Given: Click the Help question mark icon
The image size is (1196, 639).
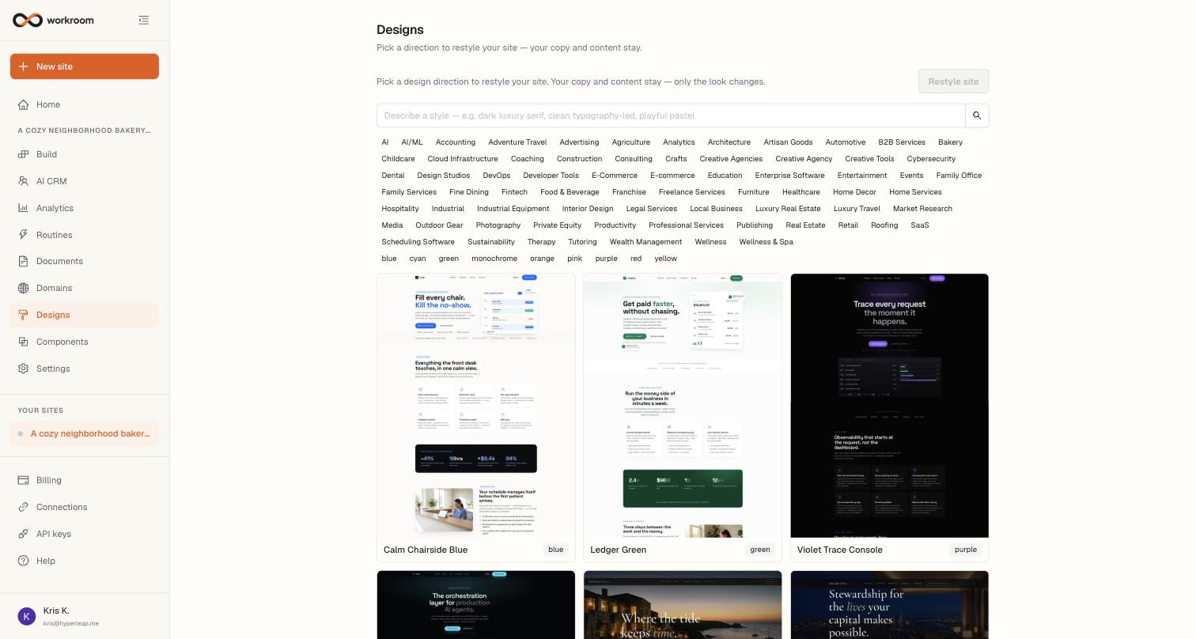Looking at the screenshot, I should point(24,561).
